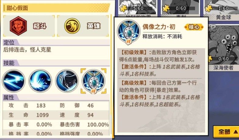Click the puzzle piece icon beside 5/60
The height and width of the screenshot is (140, 239).
(x=123, y=9)
